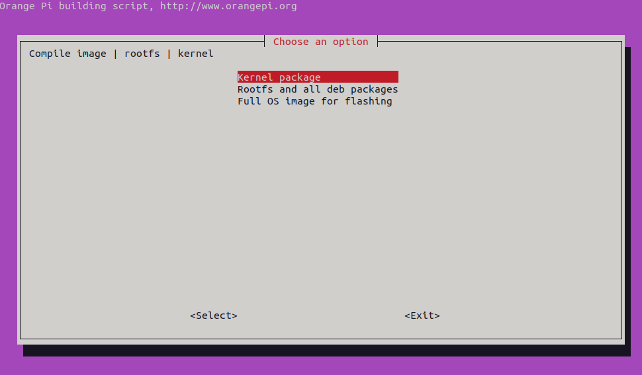642x375 pixels.
Task: Click the pipe separator before subtitle "kernel"
Action: pyautogui.click(x=169, y=54)
